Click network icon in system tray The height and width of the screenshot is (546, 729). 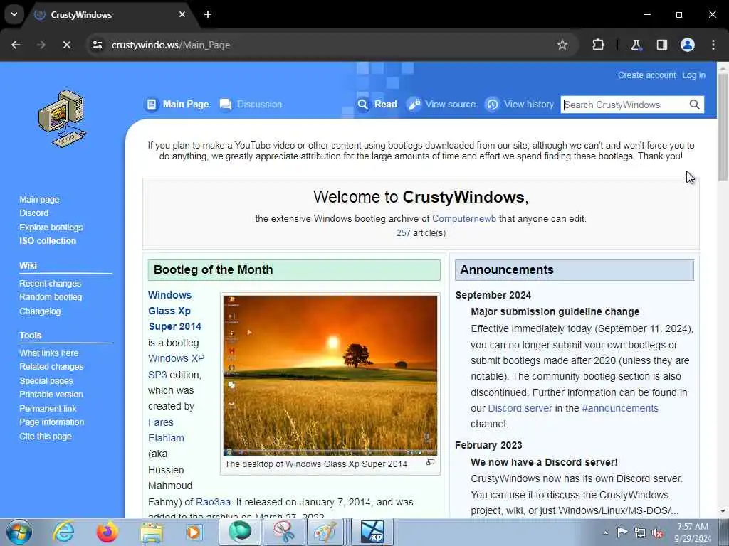640,533
